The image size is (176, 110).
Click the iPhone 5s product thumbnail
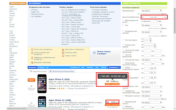pyautogui.click(x=42, y=102)
